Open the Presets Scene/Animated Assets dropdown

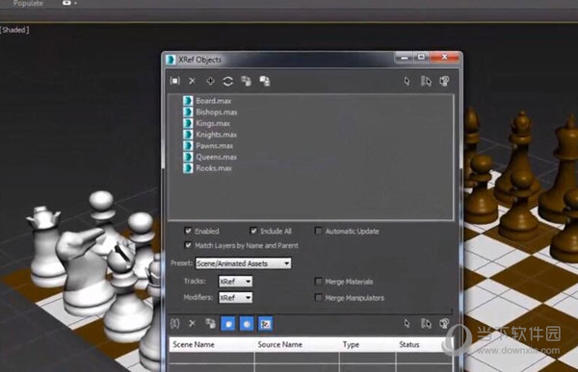point(244,263)
